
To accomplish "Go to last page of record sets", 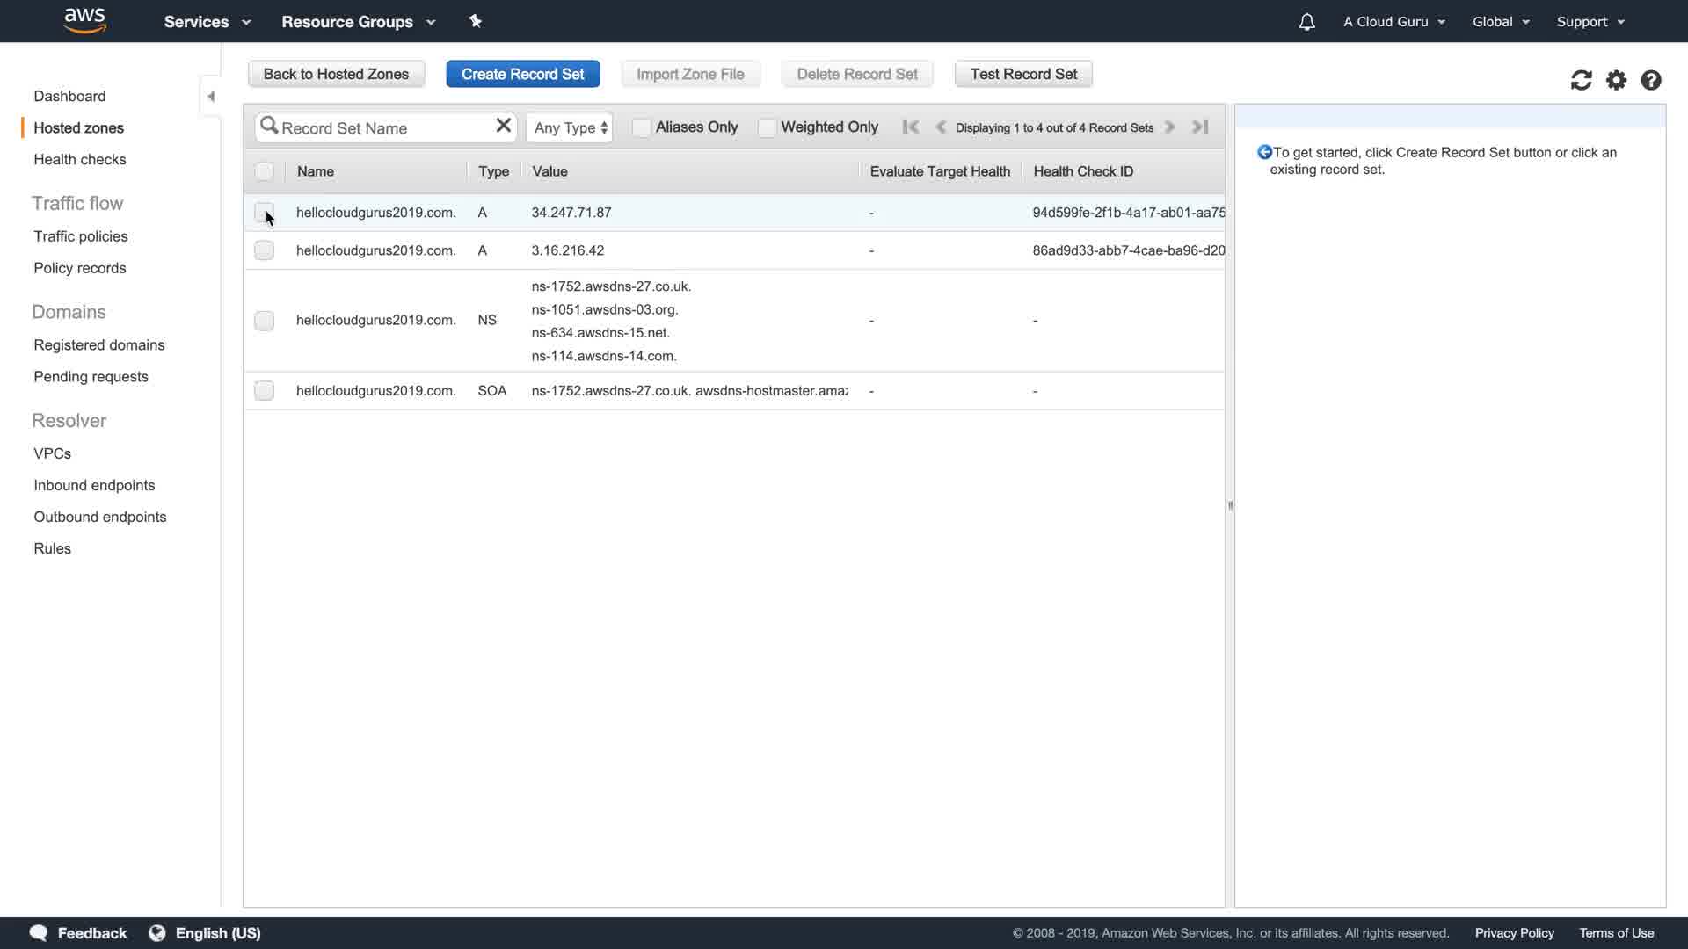I will click(x=1200, y=127).
